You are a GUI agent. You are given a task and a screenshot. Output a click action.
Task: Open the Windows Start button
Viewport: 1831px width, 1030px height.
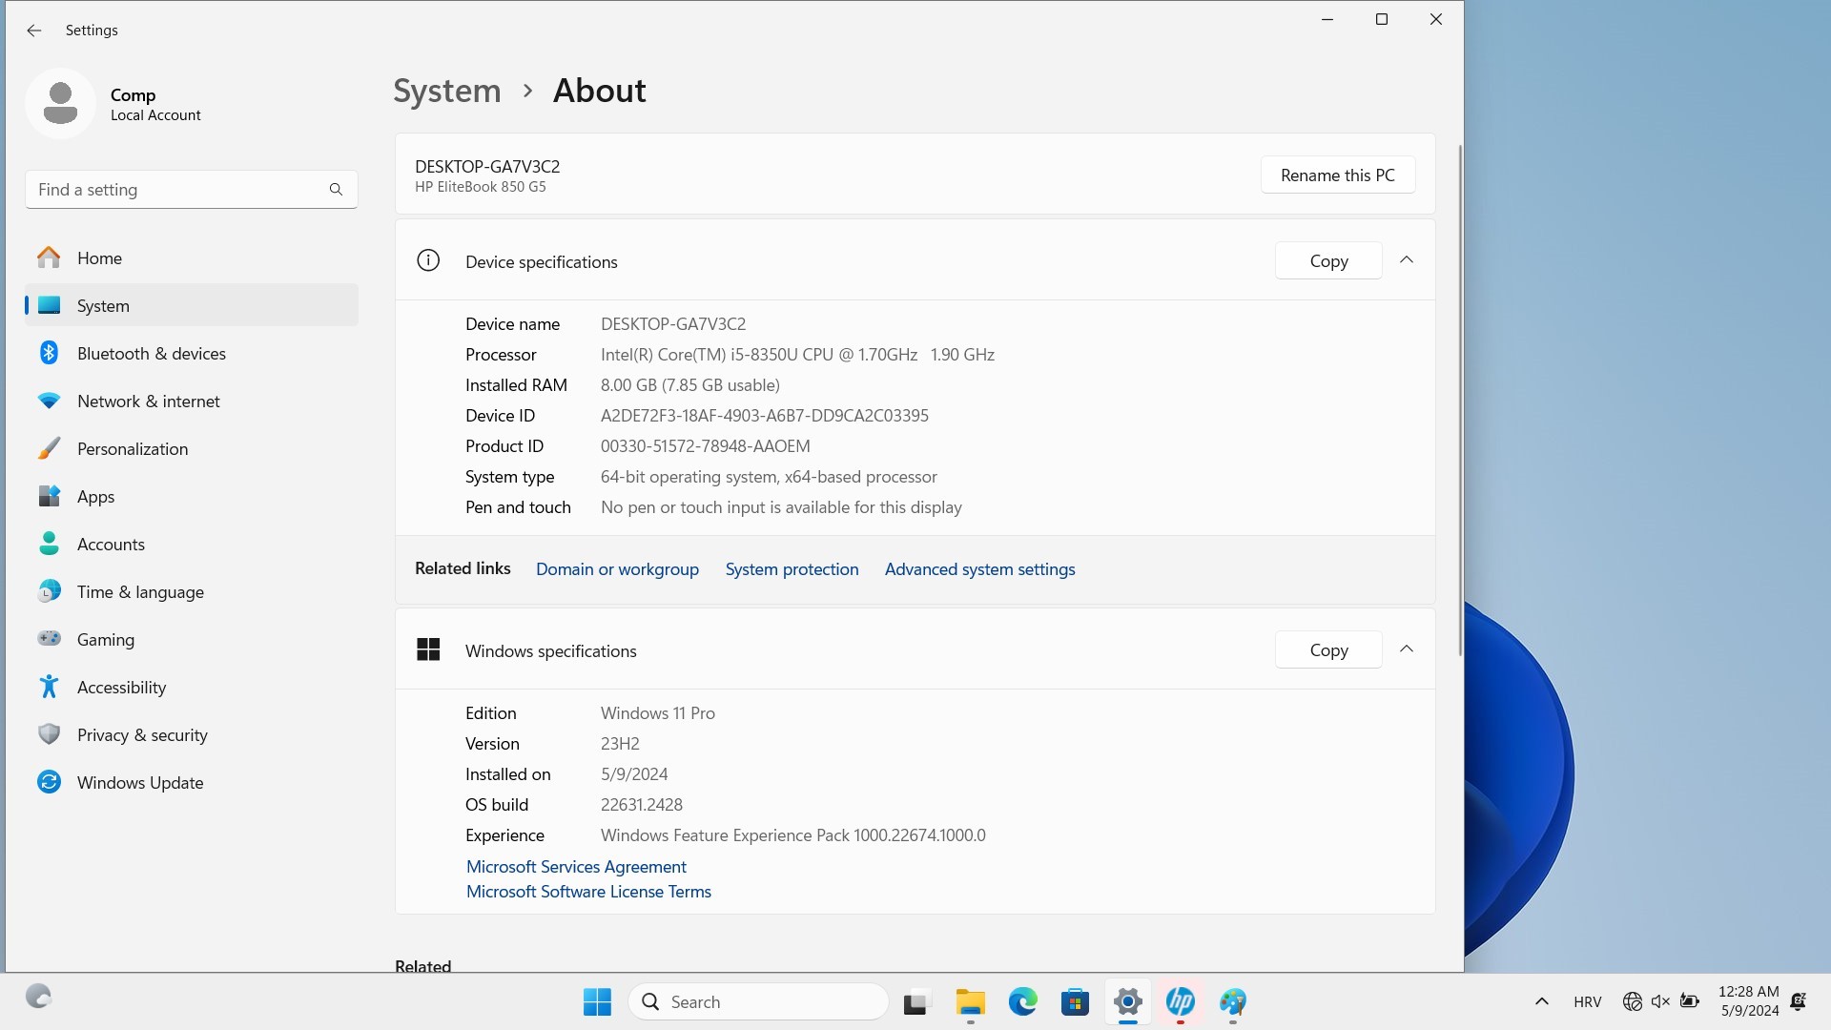point(597,1001)
